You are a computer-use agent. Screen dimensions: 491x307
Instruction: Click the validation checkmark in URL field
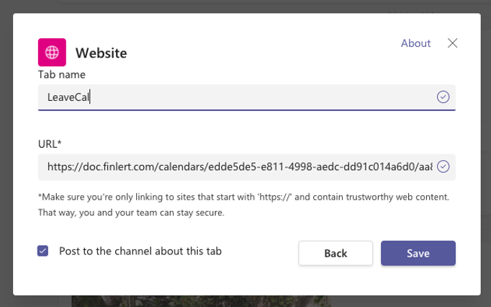pos(443,167)
